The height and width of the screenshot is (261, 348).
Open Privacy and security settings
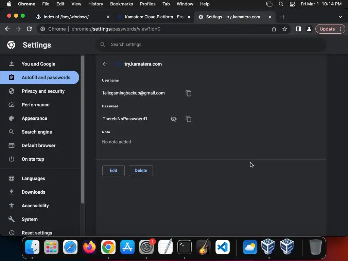pos(40,91)
